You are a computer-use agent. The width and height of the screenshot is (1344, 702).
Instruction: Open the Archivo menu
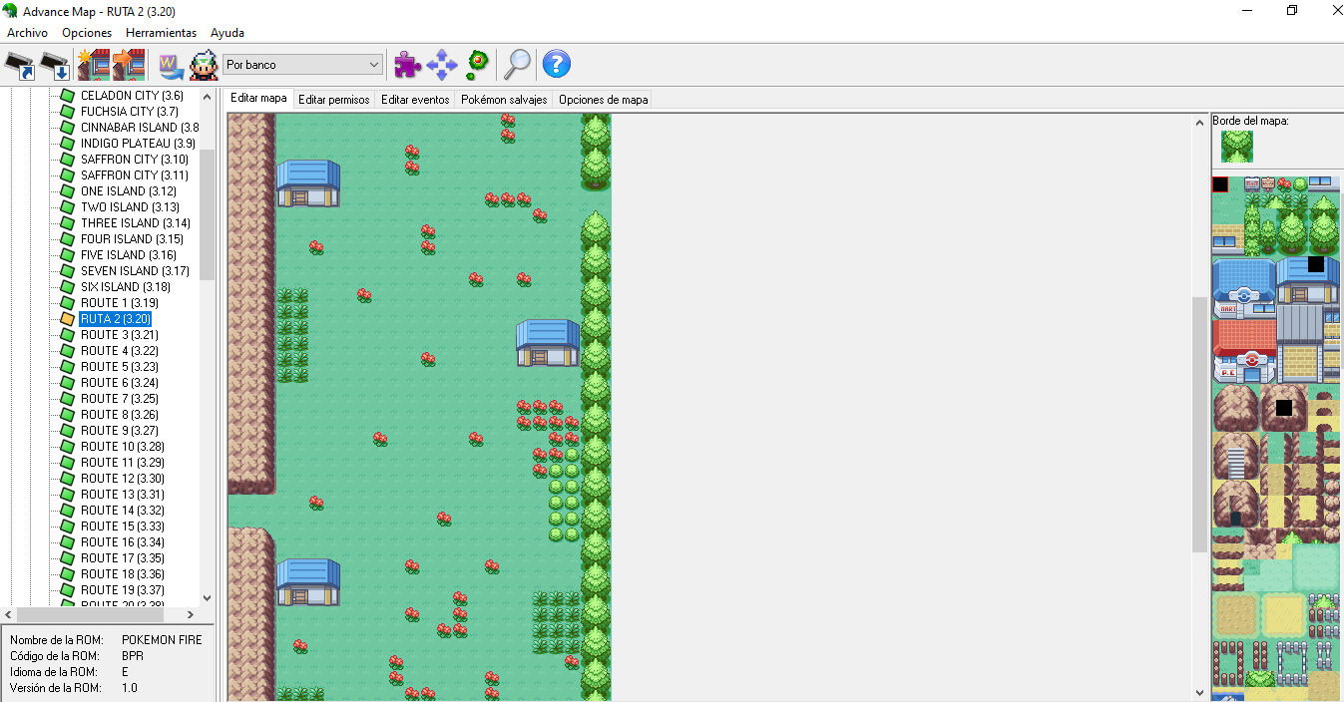27,33
